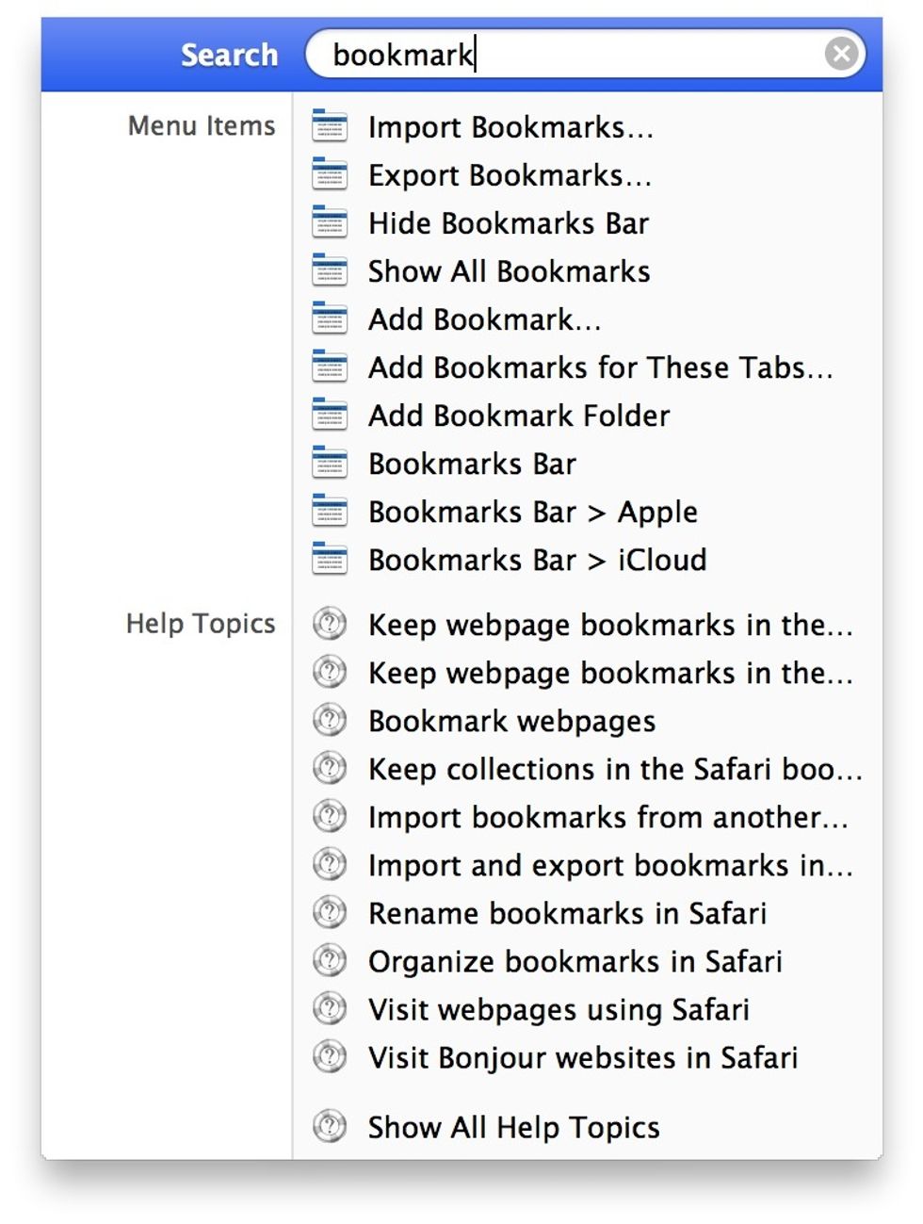Select Bookmarks Bar > Apple menu item
The height and width of the screenshot is (1224, 923).
pos(532,512)
